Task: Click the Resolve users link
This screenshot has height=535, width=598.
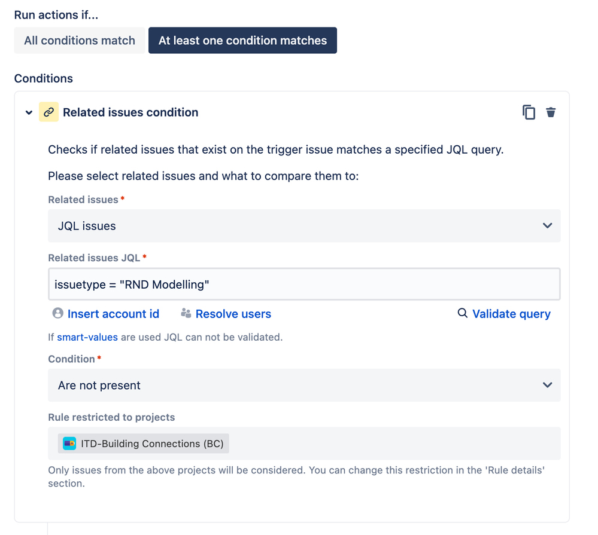Action: point(233,313)
